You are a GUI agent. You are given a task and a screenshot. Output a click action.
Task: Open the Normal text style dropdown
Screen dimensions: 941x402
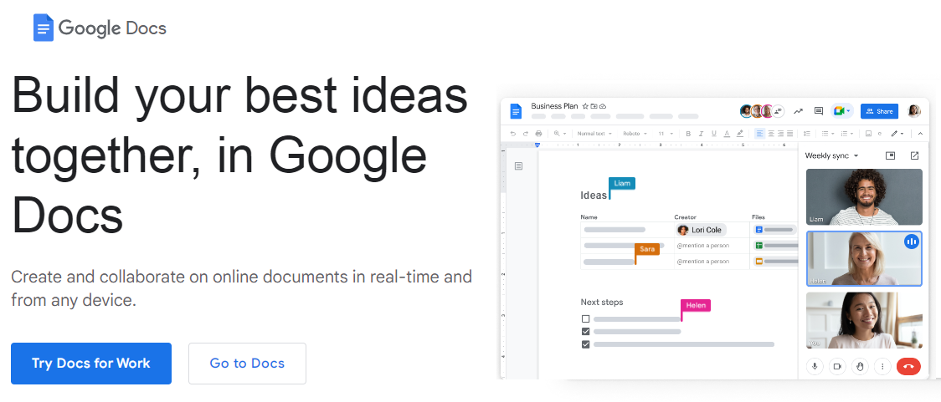click(594, 134)
